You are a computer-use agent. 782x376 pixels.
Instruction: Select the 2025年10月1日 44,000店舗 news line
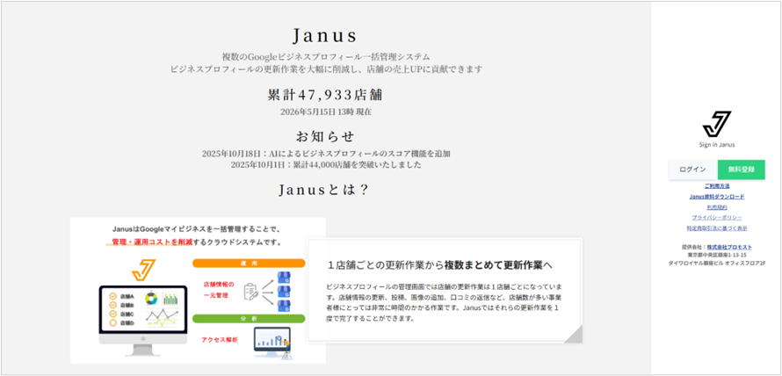click(x=326, y=164)
